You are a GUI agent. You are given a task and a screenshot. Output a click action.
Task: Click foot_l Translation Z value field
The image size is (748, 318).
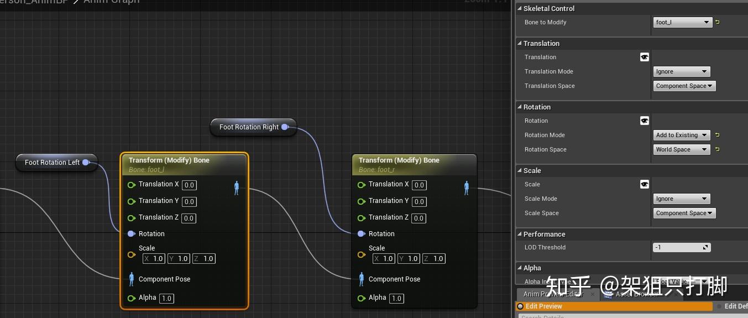pos(189,218)
